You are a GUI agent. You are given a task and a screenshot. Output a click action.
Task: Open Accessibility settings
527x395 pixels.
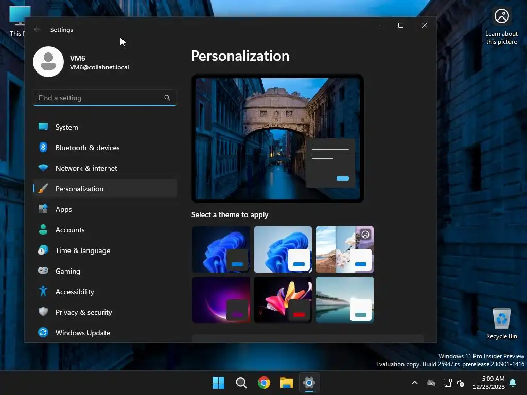coord(105,292)
